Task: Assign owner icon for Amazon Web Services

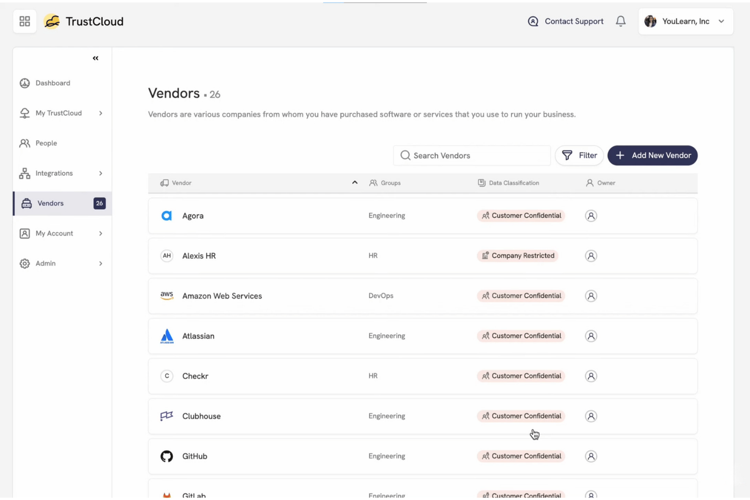Action: pyautogui.click(x=591, y=296)
